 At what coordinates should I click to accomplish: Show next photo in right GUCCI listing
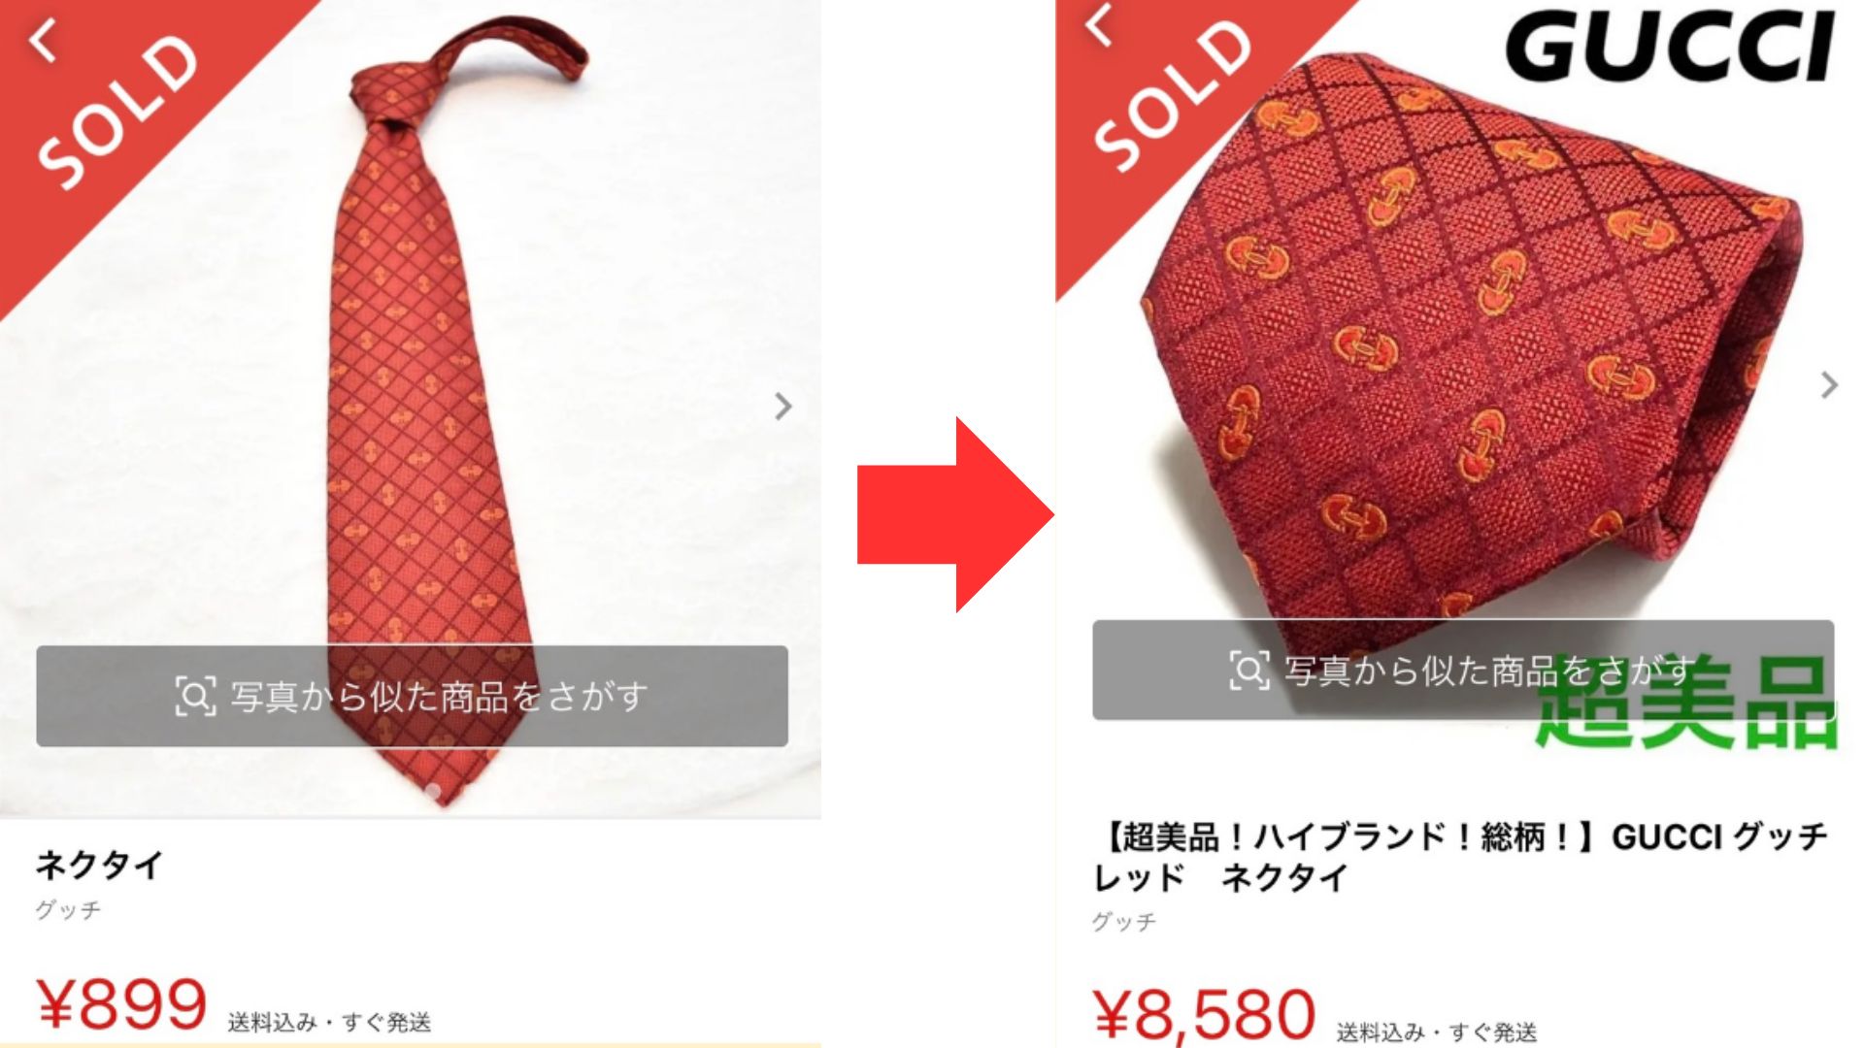click(1829, 385)
